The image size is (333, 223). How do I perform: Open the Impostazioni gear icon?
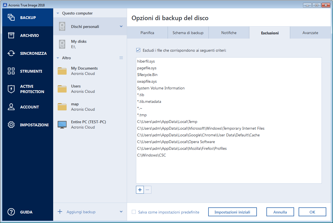11,125
